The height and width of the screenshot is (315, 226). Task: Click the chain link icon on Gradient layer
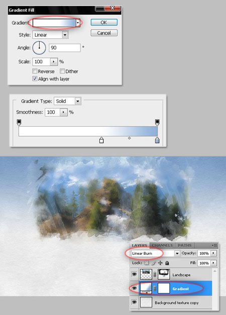(x=155, y=288)
